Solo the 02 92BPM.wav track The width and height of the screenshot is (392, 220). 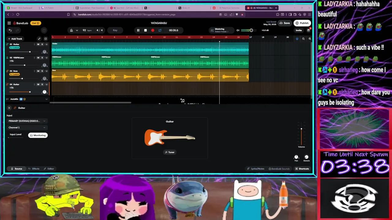42,57
